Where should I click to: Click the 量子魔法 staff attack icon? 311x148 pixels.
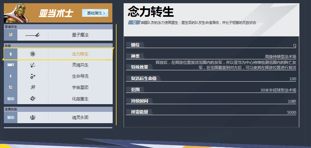[x=33, y=35]
